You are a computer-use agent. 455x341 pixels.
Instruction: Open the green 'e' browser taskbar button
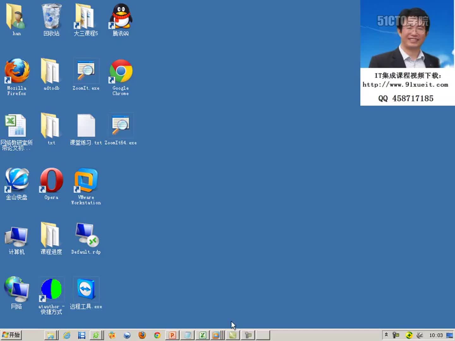96,335
